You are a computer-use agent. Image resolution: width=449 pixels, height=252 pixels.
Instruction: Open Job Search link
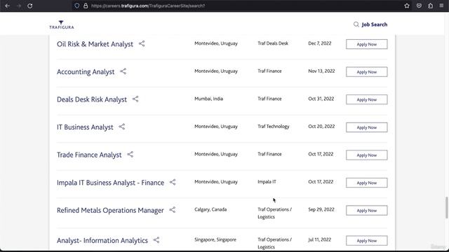(x=374, y=24)
